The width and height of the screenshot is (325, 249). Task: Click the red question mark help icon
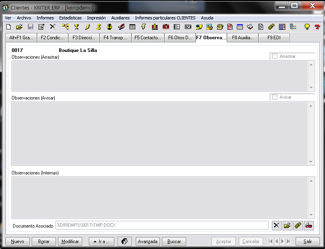(x=317, y=27)
